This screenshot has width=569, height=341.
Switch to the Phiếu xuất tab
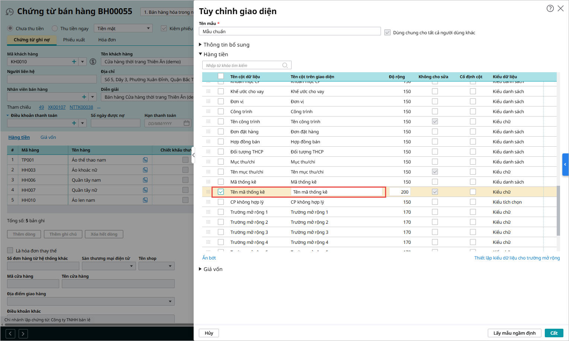click(74, 40)
